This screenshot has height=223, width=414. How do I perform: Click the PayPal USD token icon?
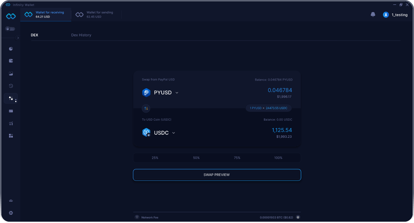(x=146, y=93)
